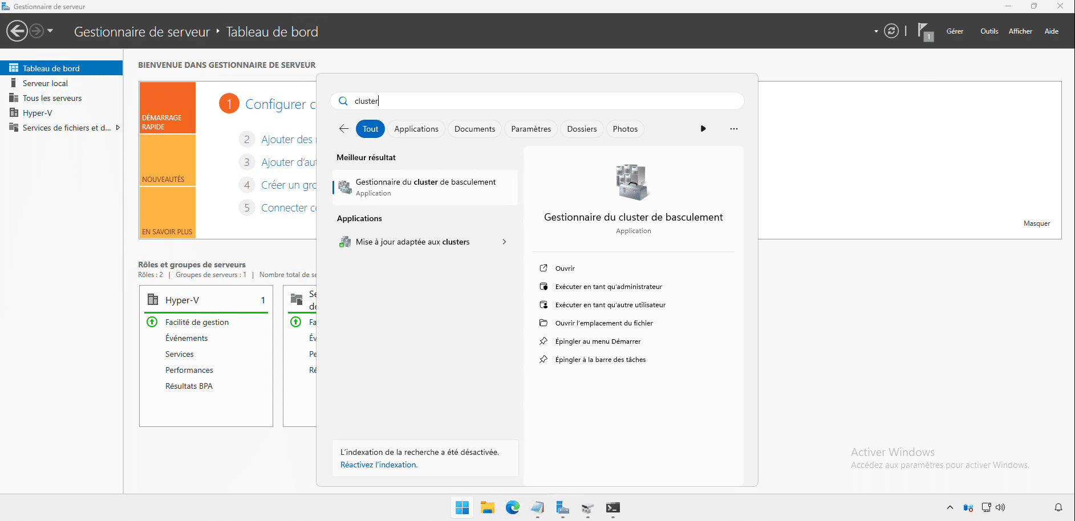Screen dimensions: 1075x521
Task: Click the Hyper-V tile header icon
Action: (153, 299)
